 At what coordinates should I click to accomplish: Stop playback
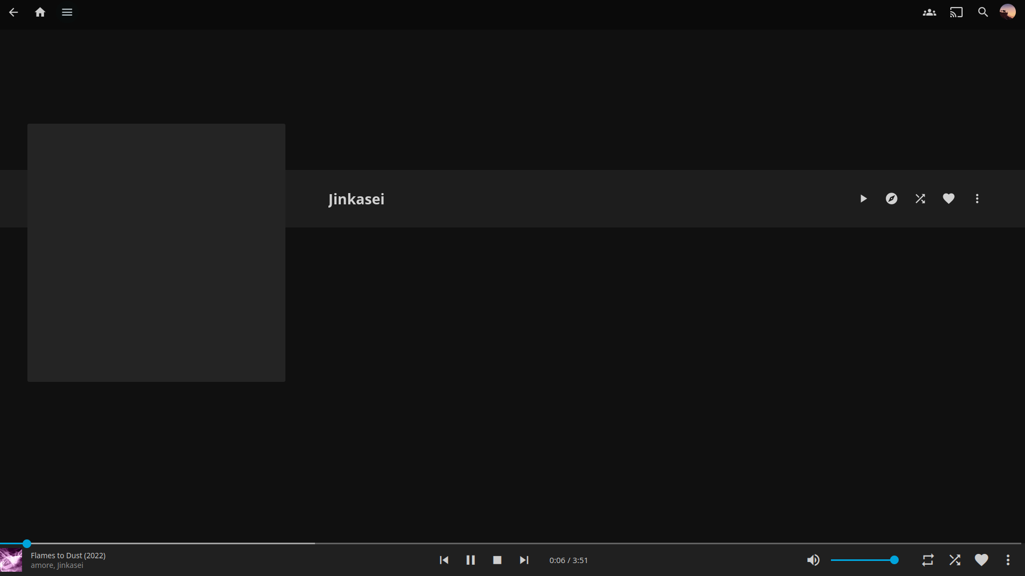[x=497, y=560]
